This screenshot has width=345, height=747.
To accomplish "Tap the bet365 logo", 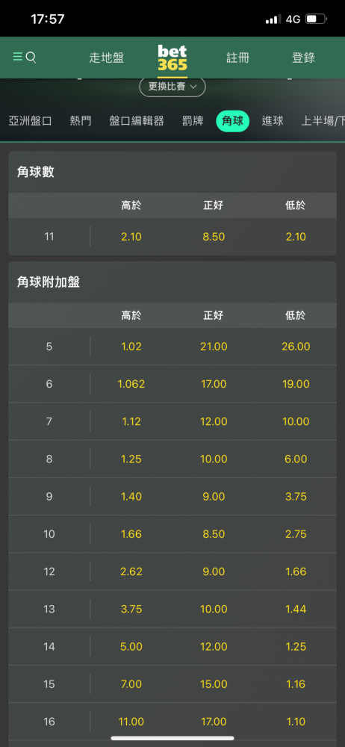I will (x=172, y=58).
